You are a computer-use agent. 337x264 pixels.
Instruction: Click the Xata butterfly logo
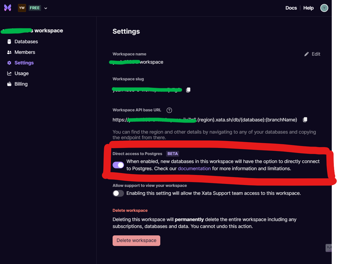click(x=8, y=8)
